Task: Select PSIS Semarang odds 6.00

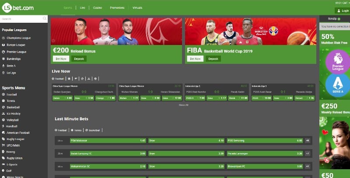Action: click(265, 140)
